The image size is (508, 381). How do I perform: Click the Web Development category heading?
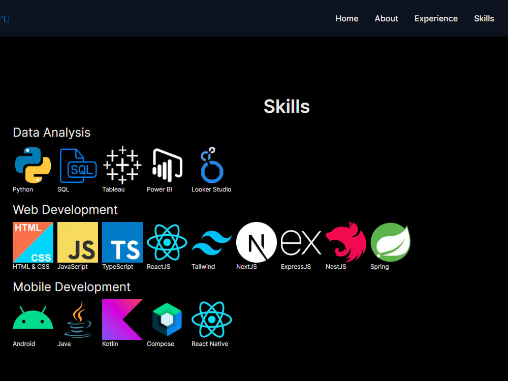click(x=65, y=210)
